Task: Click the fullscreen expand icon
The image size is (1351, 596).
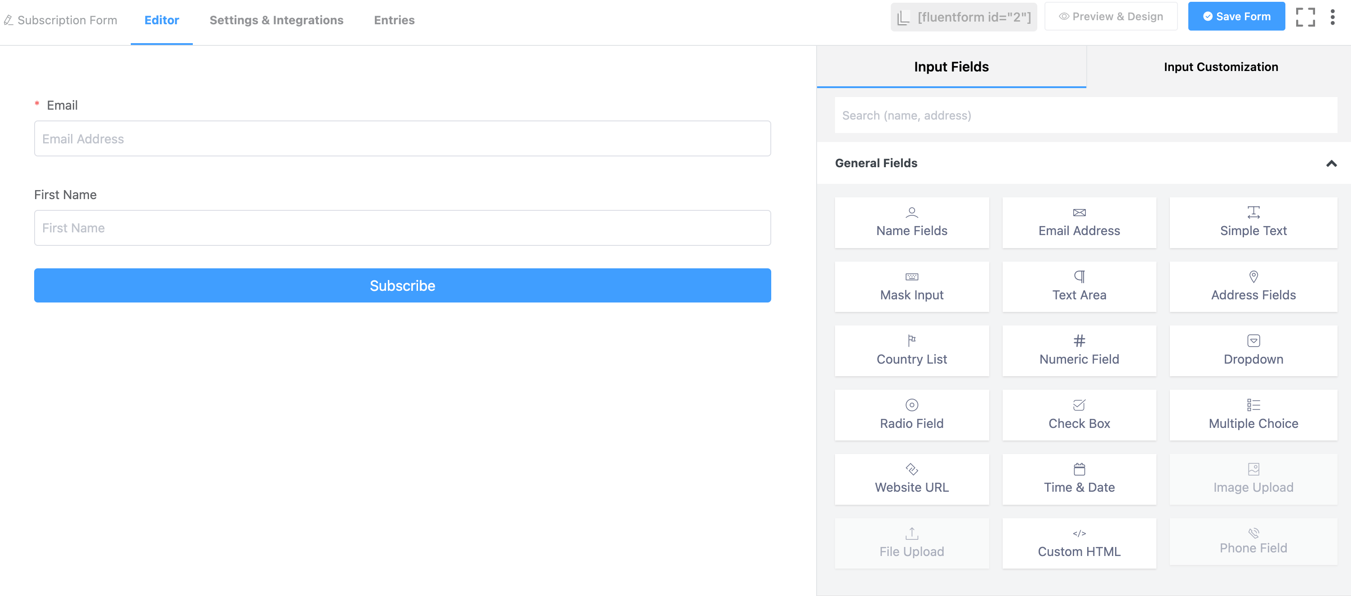Action: (1305, 16)
